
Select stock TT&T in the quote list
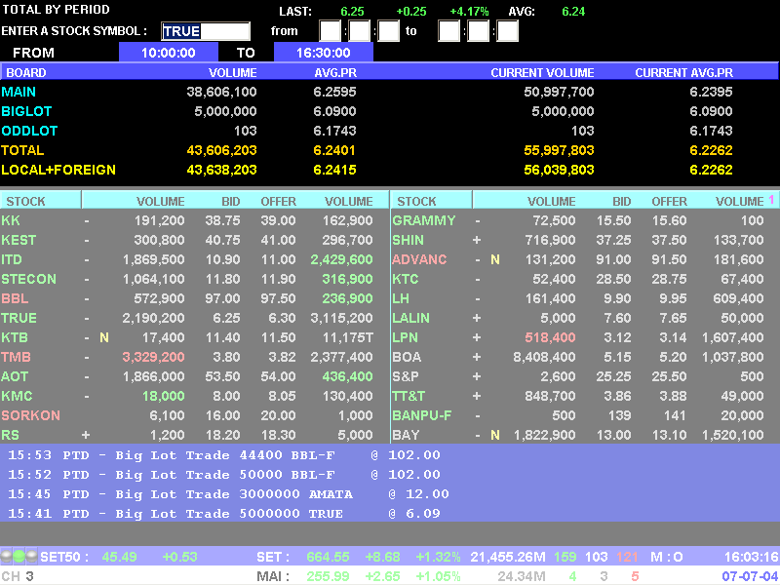coord(409,396)
